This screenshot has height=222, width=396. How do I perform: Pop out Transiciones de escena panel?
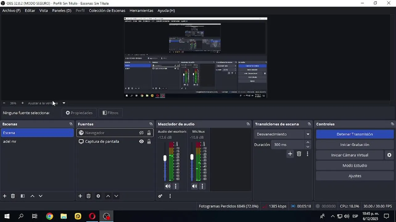coord(309,124)
